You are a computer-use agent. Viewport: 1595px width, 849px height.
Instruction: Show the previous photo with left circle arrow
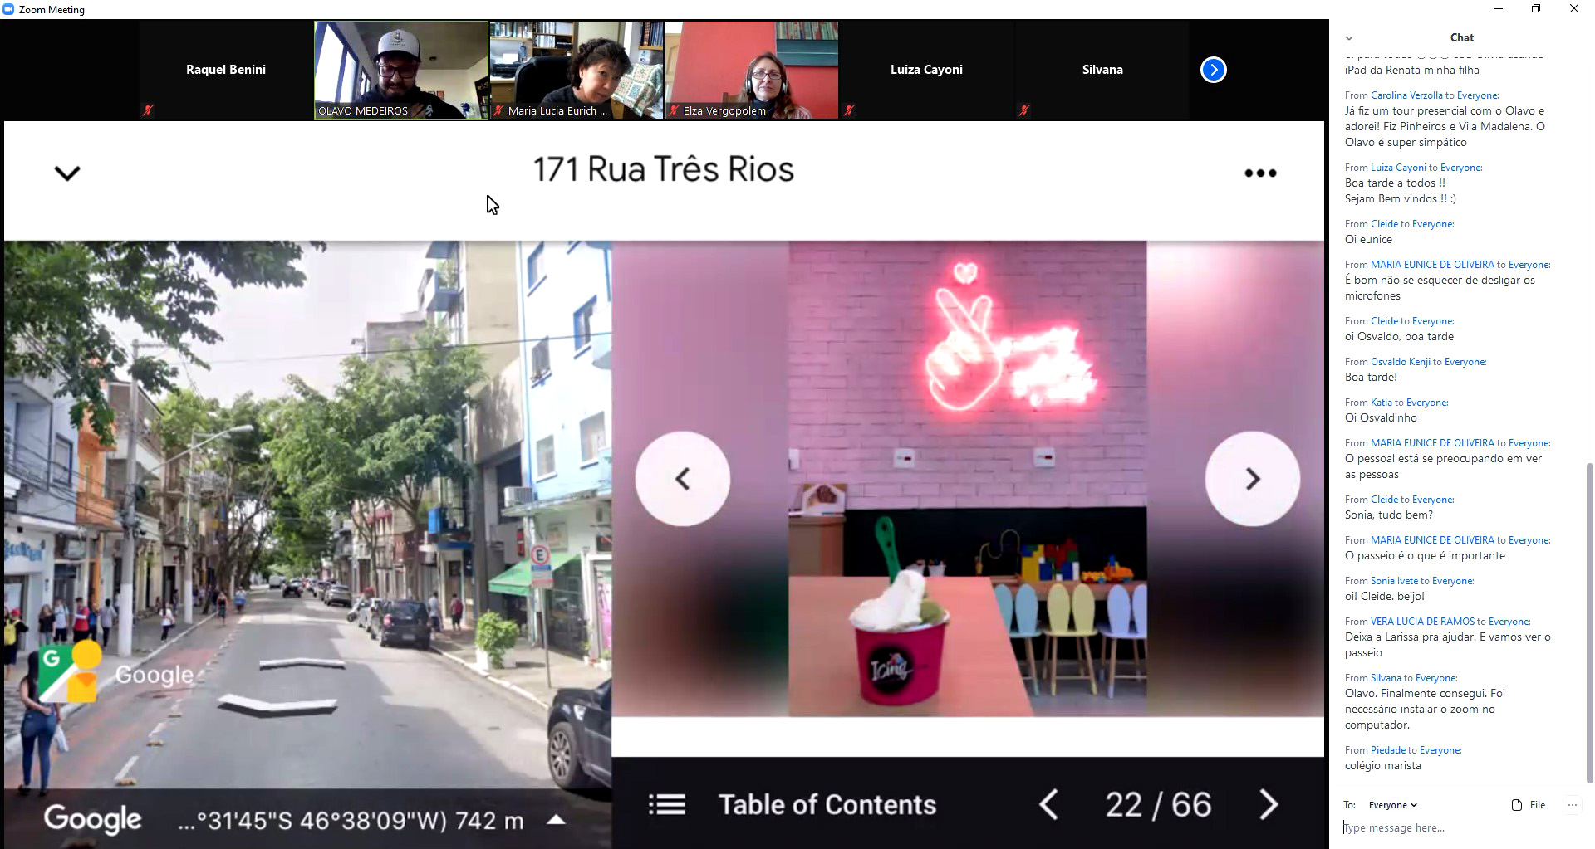point(682,479)
